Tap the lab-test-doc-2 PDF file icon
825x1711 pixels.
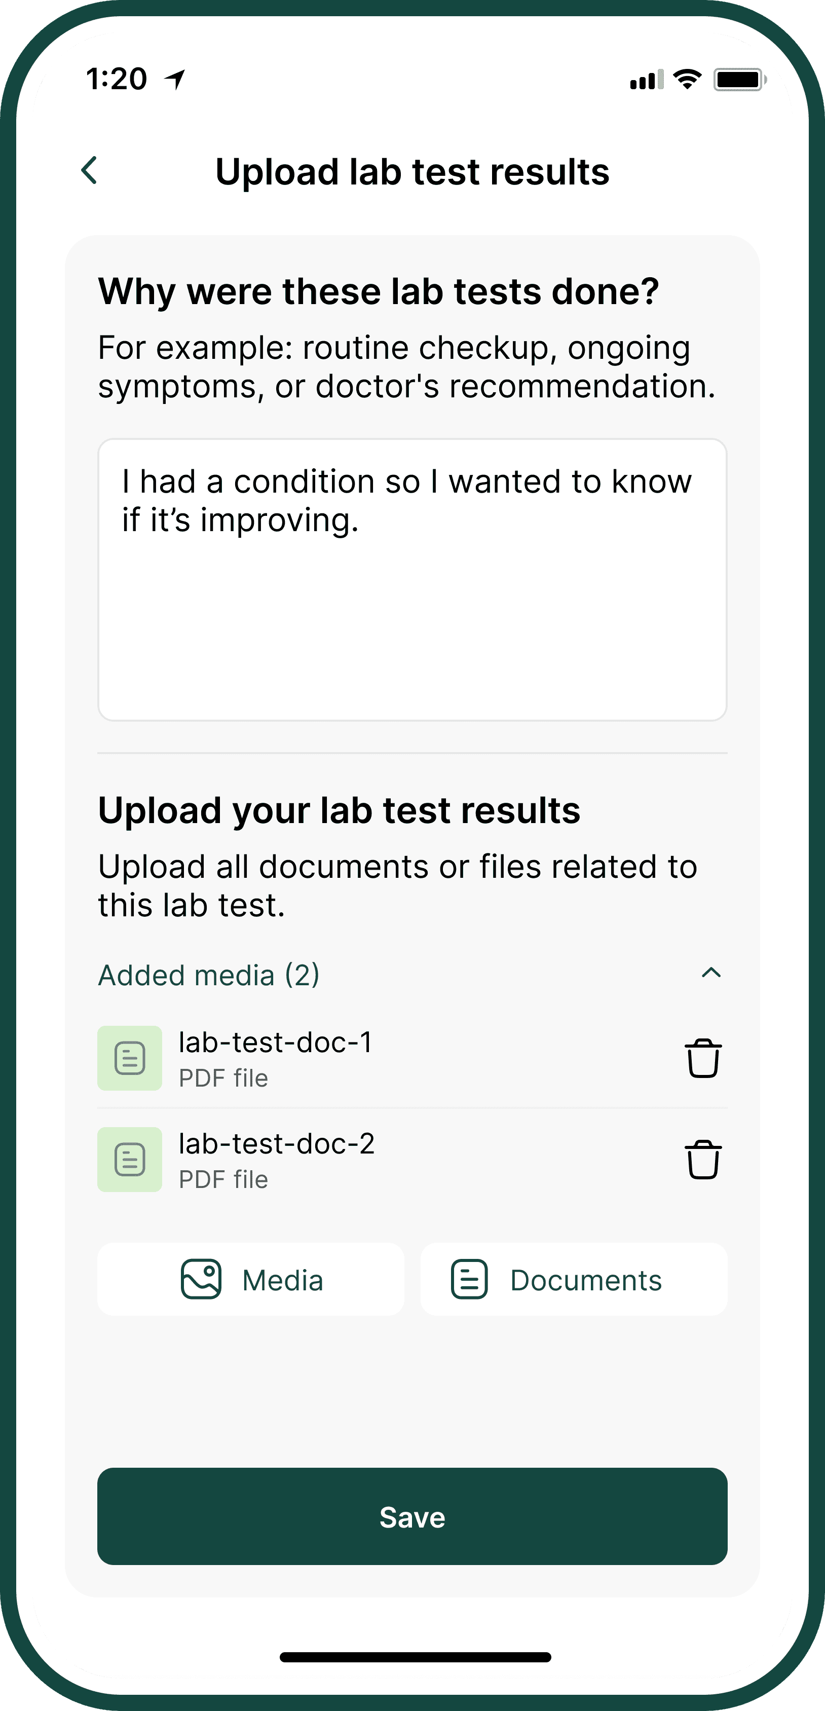point(130,1159)
